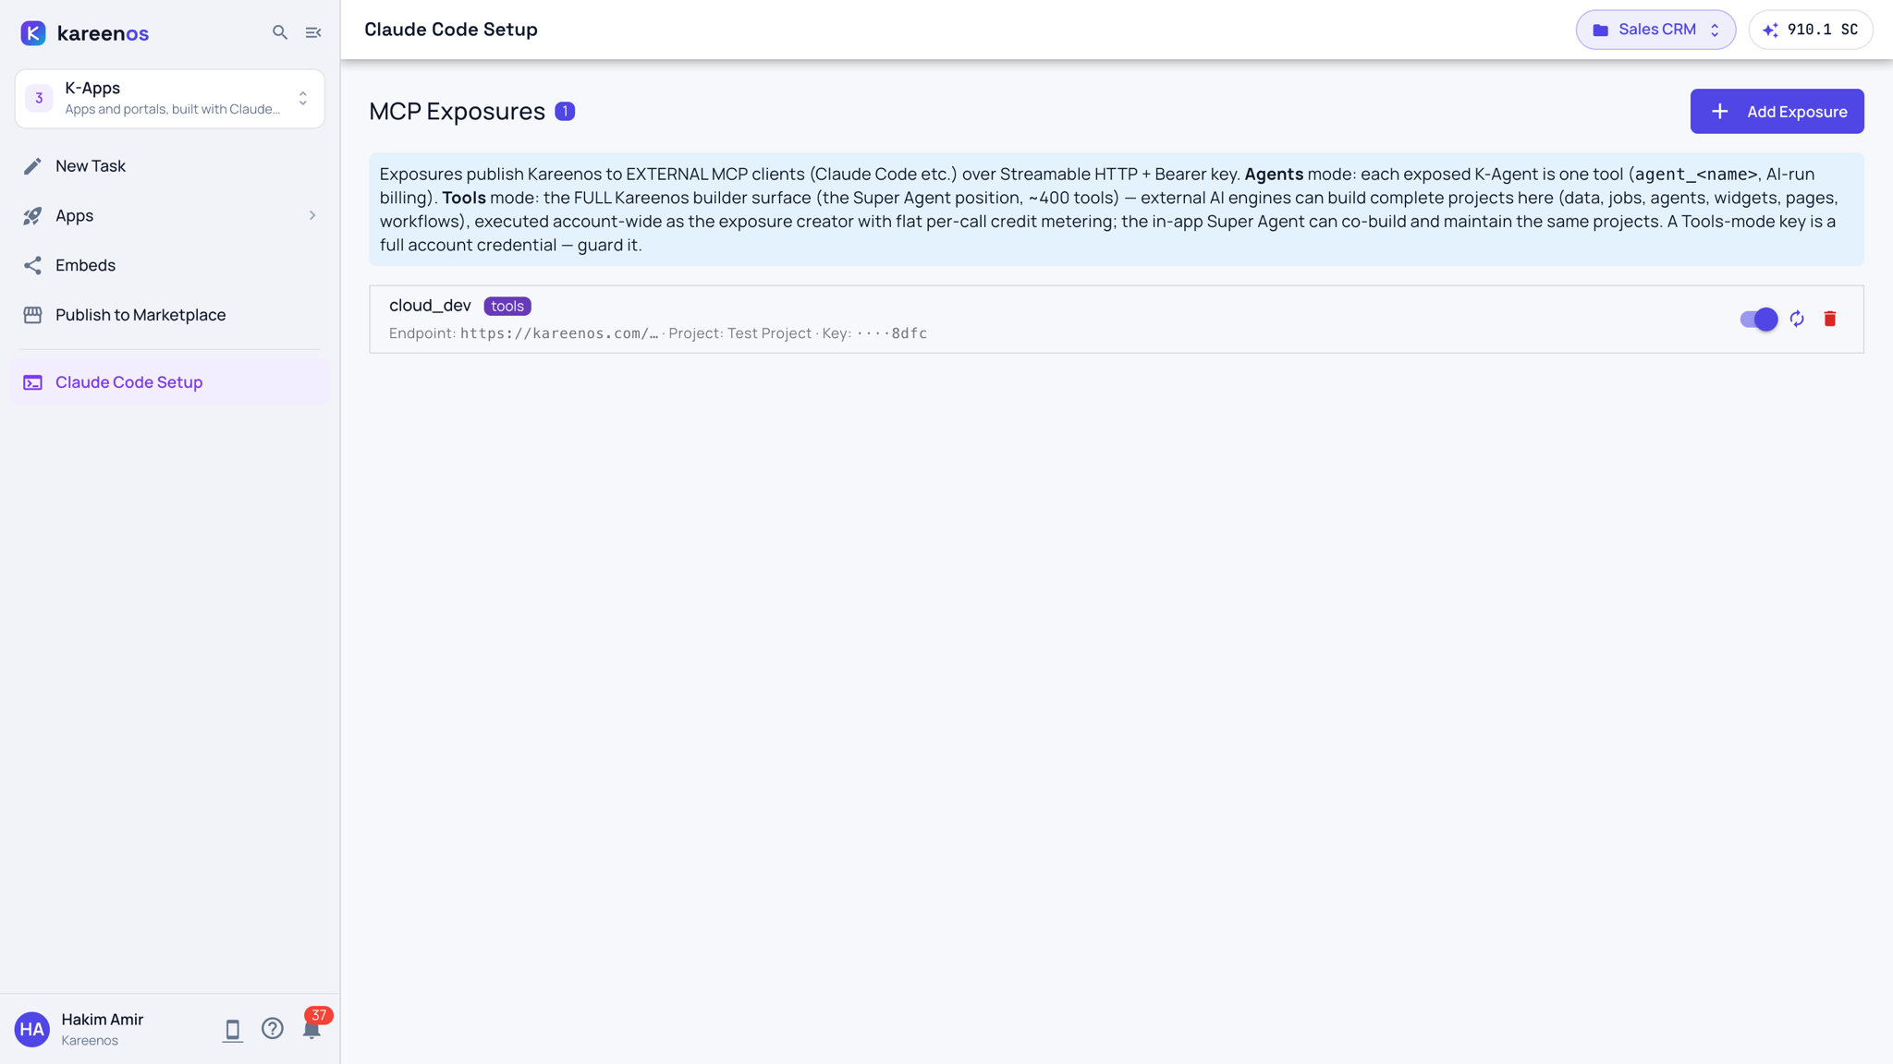The height and width of the screenshot is (1064, 1893).
Task: Click the key suffix 8dfc
Action: [910, 333]
